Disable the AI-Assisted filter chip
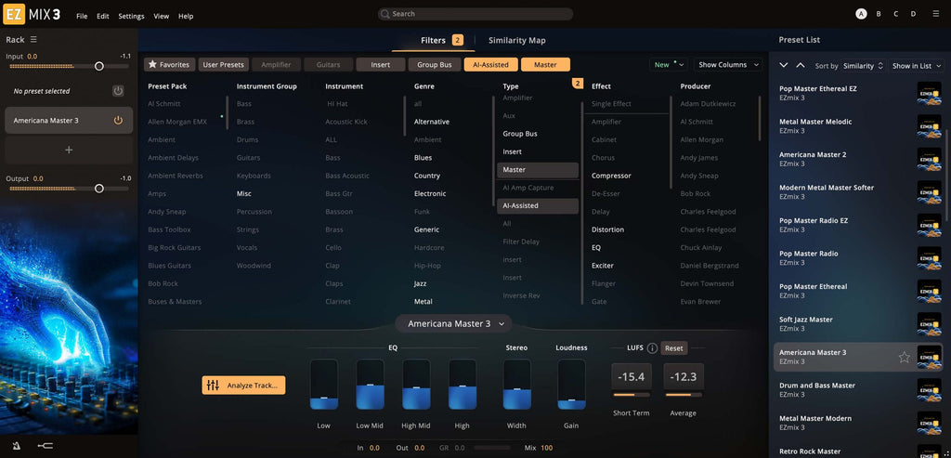This screenshot has height=458, width=951. (490, 64)
